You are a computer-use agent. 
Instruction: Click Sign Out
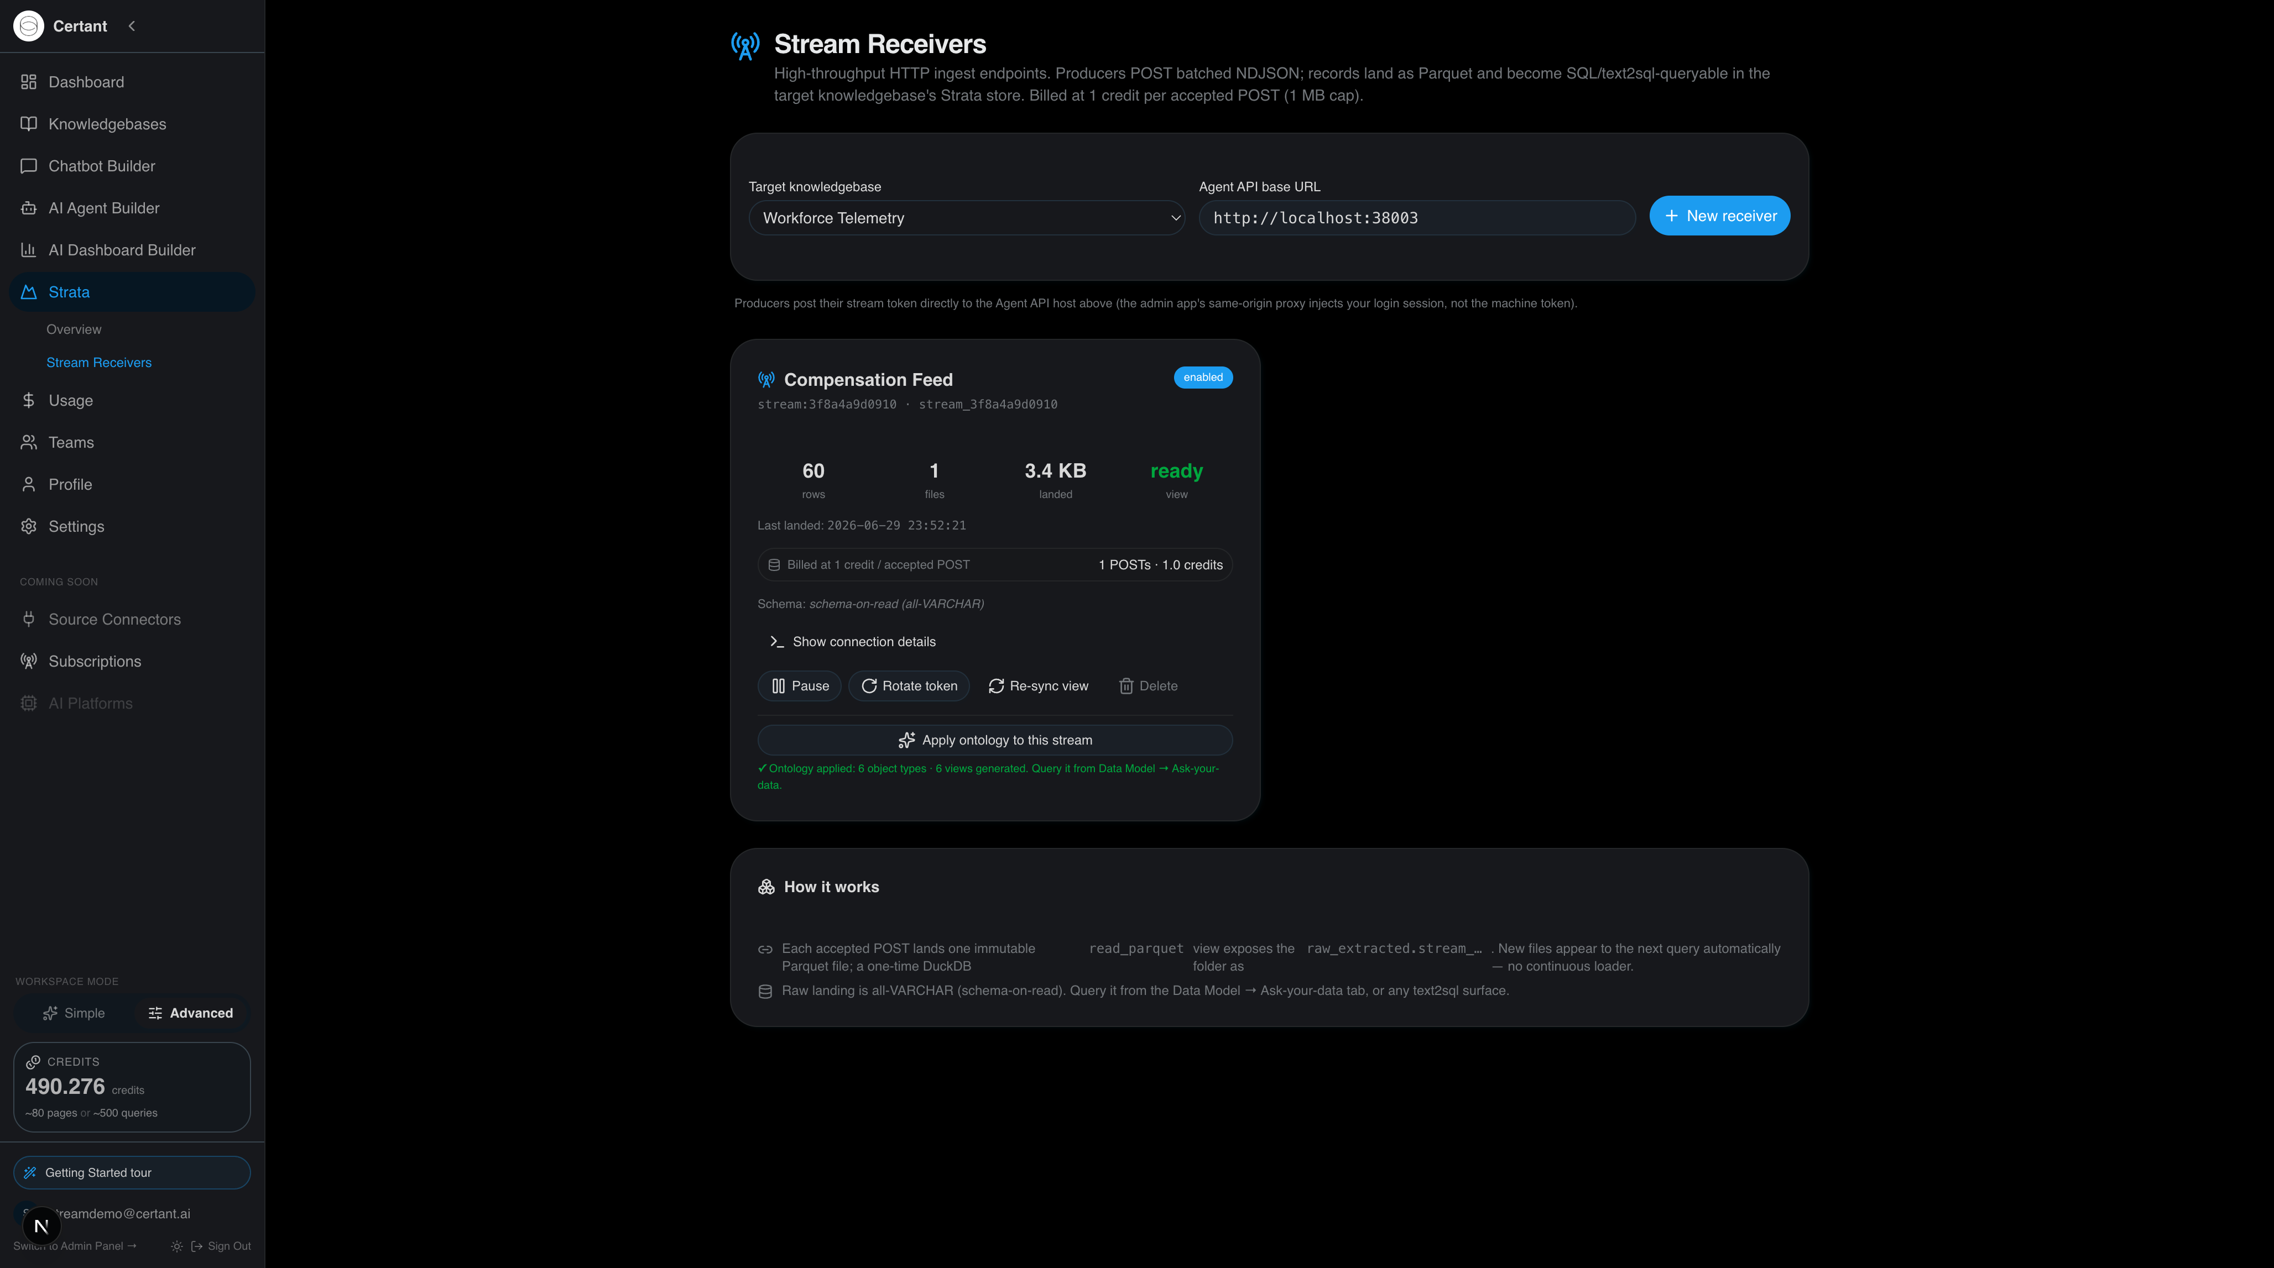coord(222,1246)
